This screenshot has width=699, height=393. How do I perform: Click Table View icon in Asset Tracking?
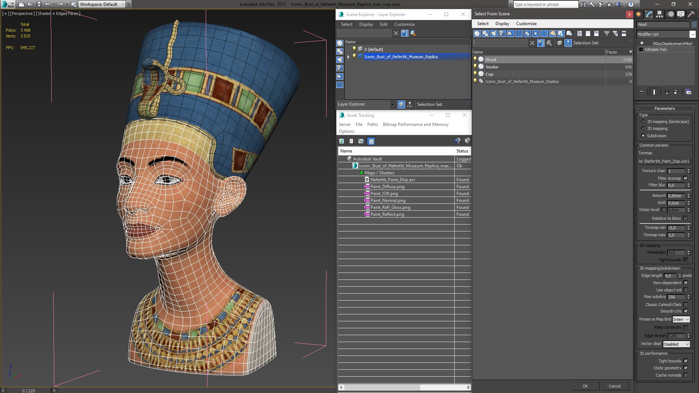point(371,141)
